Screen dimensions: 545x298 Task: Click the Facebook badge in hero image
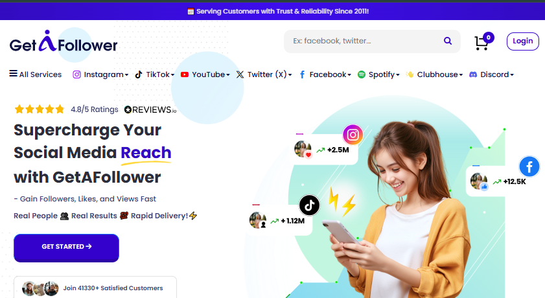point(529,166)
